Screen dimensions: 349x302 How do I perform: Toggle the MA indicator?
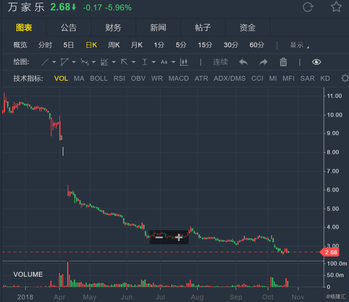pos(79,78)
